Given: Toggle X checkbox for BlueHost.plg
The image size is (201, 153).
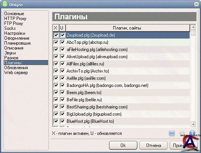Looking at the screenshot, I should tap(56, 121).
